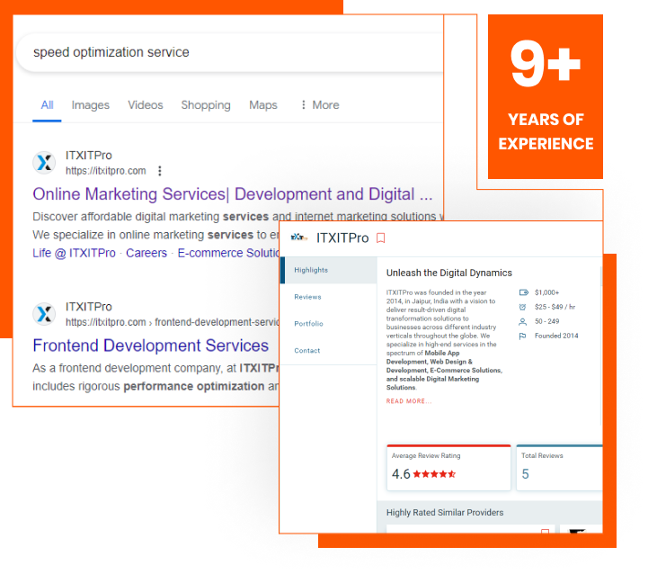The image size is (657, 583).
Task: Open three-dot options next to itxitpro.com URL
Action: 160,171
